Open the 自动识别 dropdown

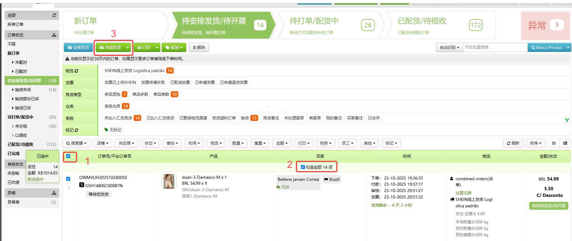(450, 47)
